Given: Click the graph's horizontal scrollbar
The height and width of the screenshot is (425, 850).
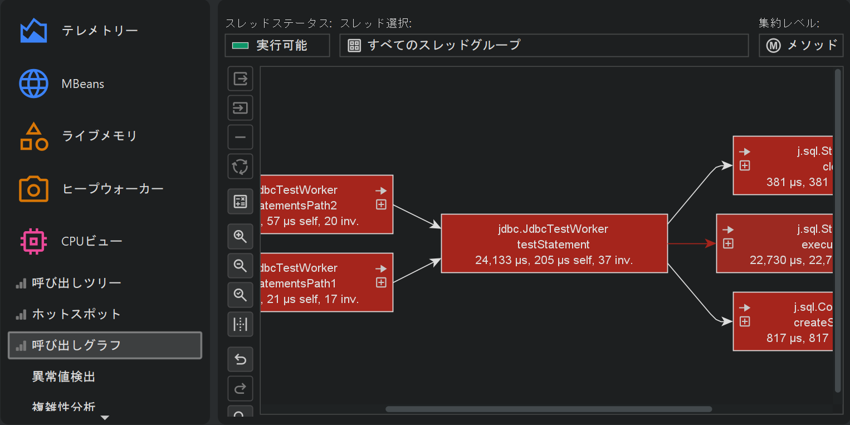Looking at the screenshot, I should (x=548, y=409).
